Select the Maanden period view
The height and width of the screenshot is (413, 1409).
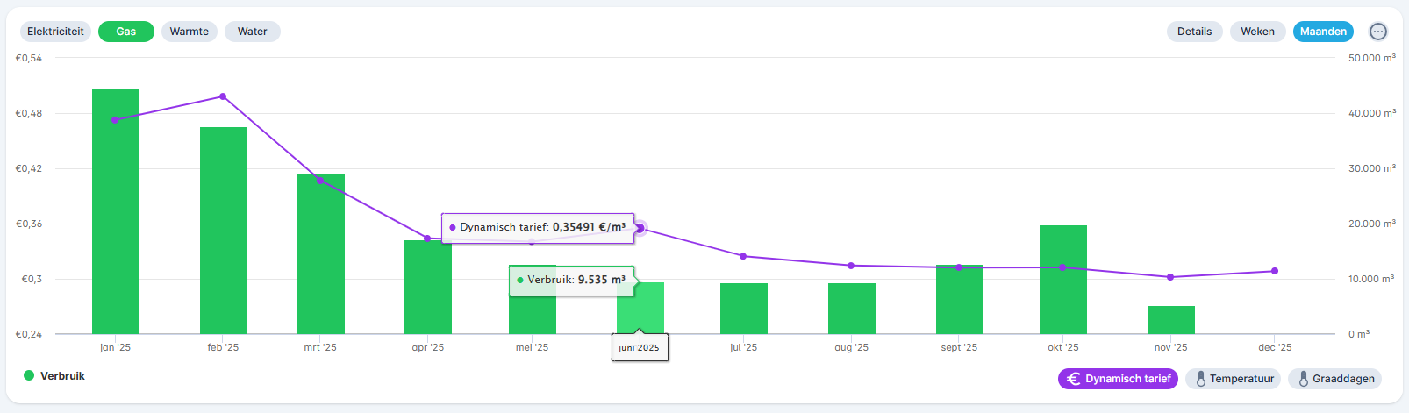tap(1323, 32)
